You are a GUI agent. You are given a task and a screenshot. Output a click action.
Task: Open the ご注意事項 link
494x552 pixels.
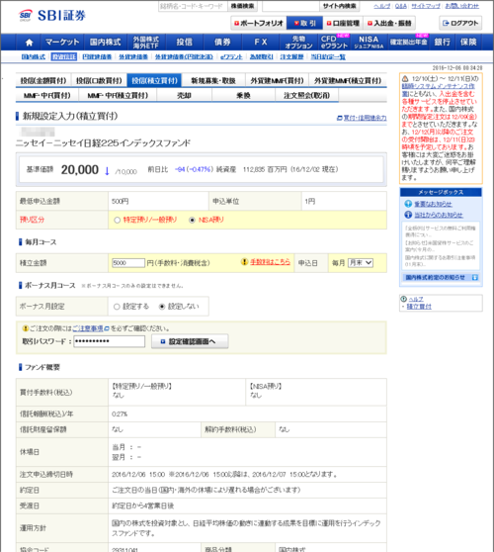click(88, 328)
